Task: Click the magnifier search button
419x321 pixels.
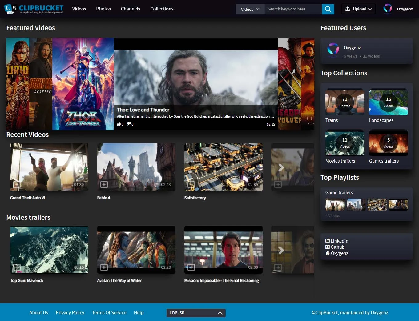Action: tap(328, 9)
